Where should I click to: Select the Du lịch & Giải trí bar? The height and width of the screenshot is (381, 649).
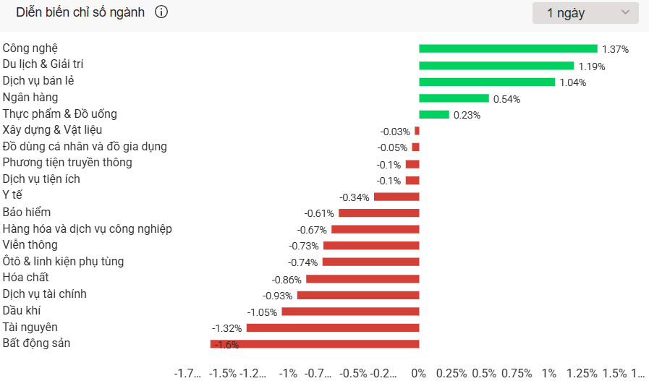click(x=496, y=65)
